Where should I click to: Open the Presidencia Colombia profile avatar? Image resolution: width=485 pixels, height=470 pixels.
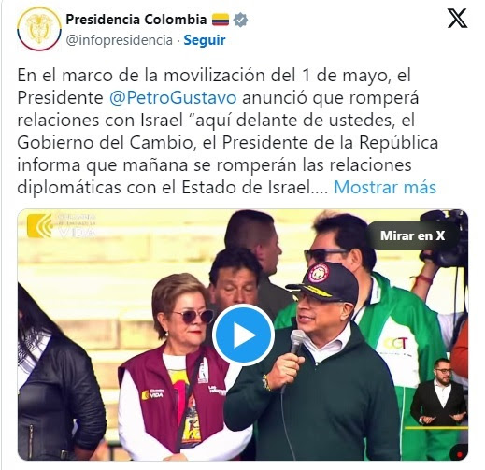click(39, 29)
